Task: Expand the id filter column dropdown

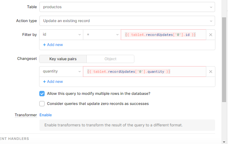Action: [61, 35]
